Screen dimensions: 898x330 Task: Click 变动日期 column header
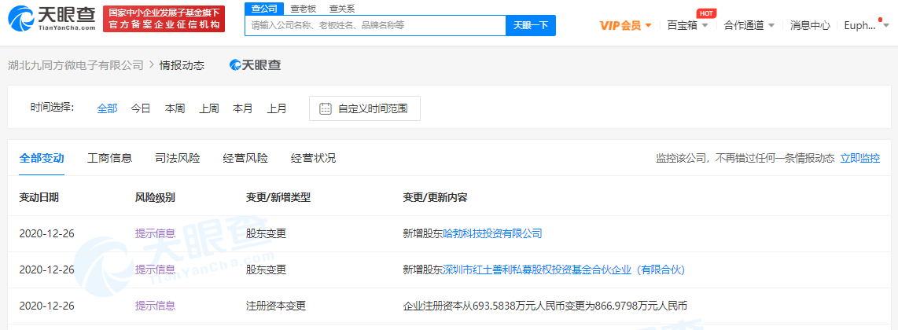click(x=39, y=198)
